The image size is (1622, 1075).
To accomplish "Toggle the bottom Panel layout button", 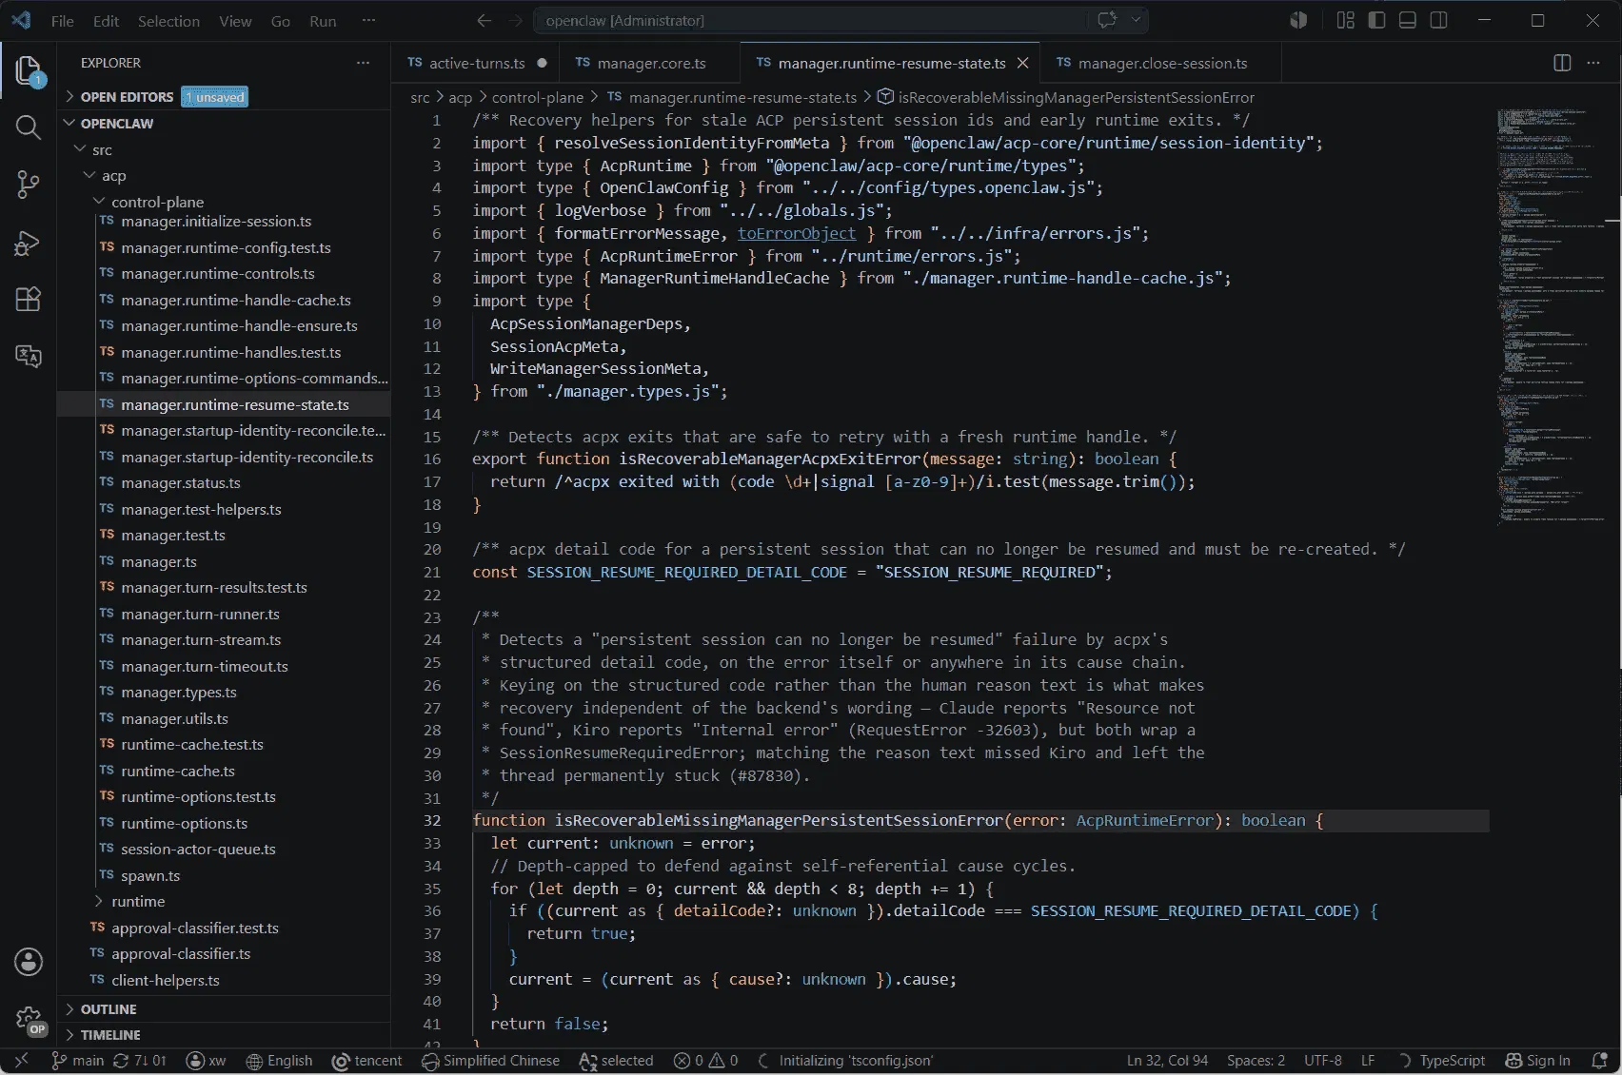I will tap(1408, 20).
